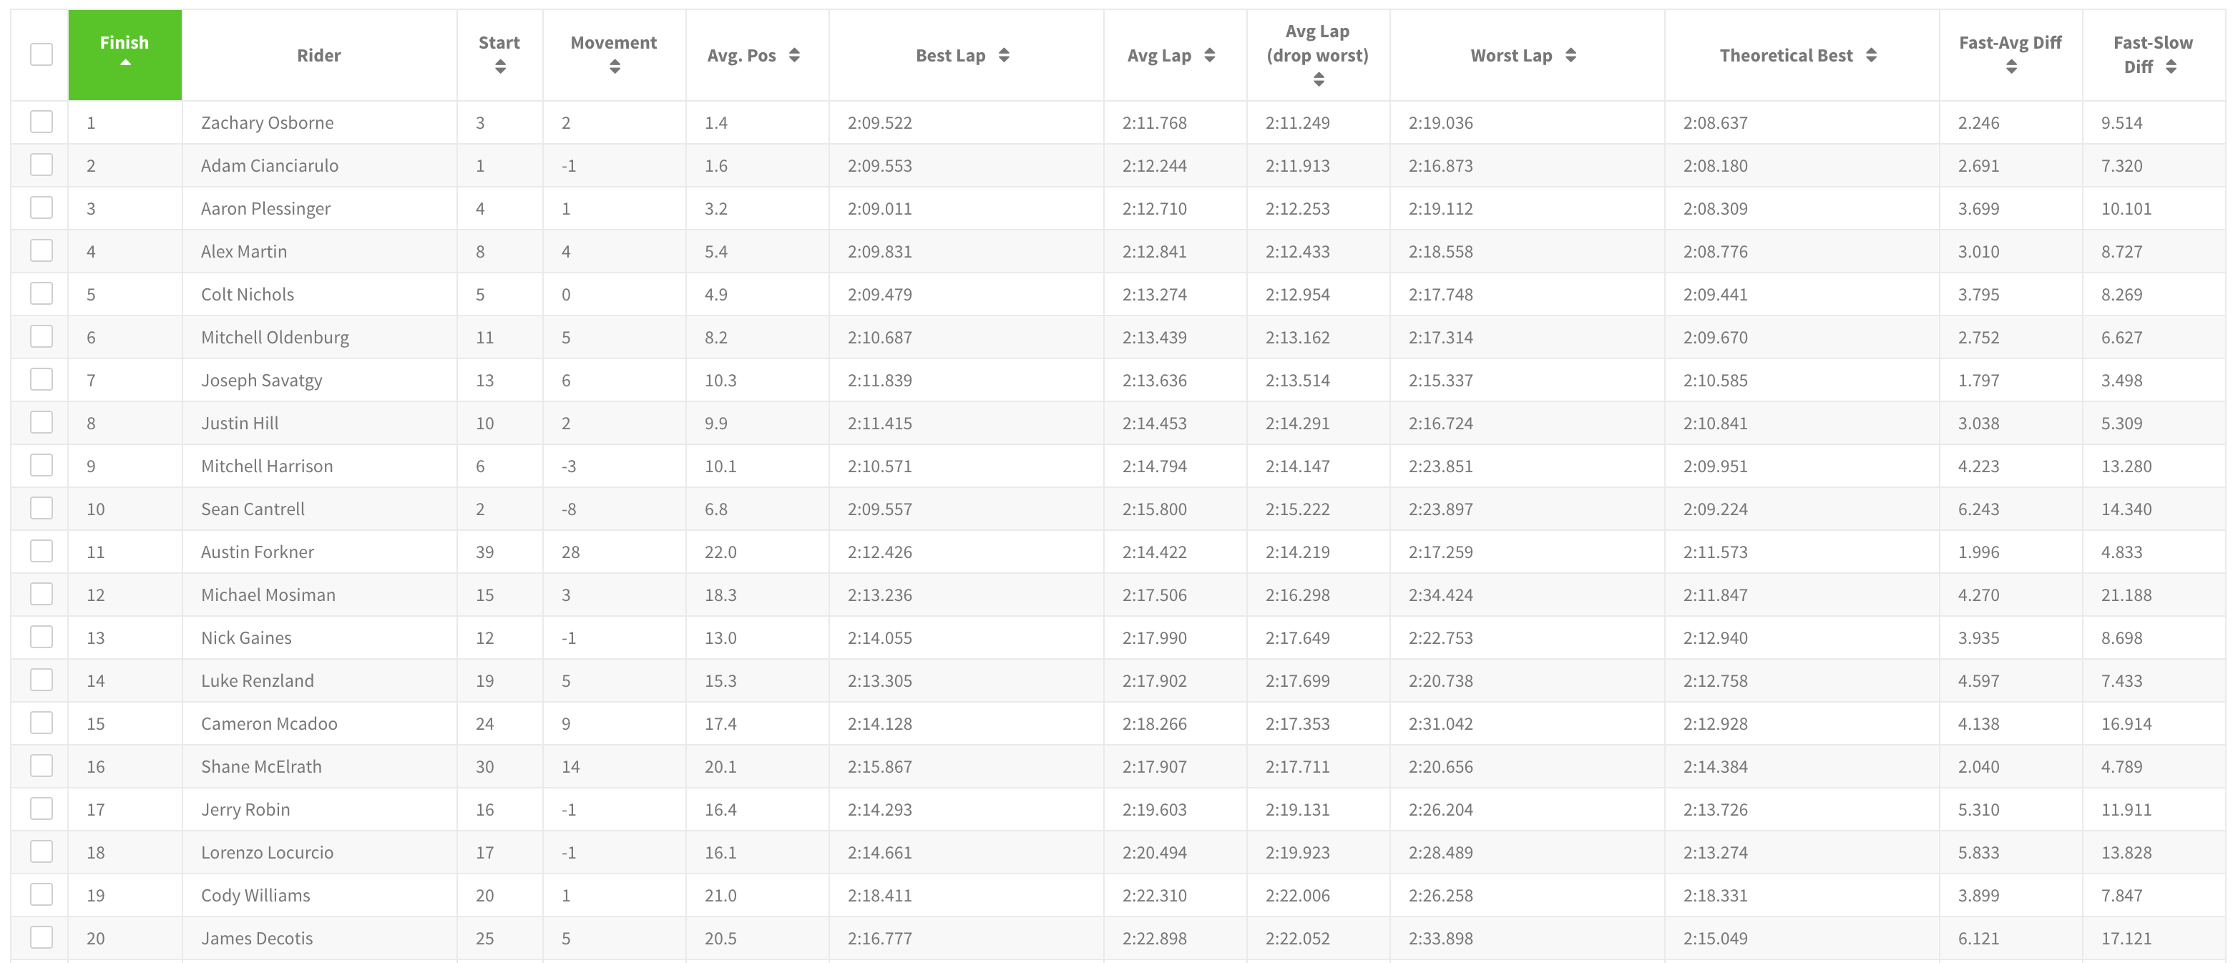2238x963 pixels.
Task: Click rider name Adam Cianciarulo
Action: pos(269,166)
